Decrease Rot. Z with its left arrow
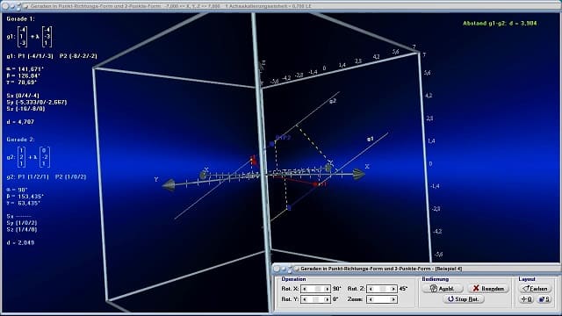The image size is (562, 316). tap(371, 289)
